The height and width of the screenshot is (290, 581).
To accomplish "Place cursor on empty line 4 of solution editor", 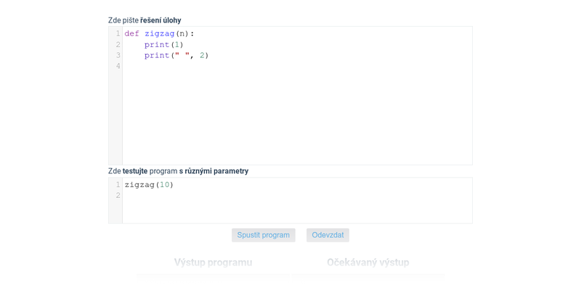I will 297,66.
